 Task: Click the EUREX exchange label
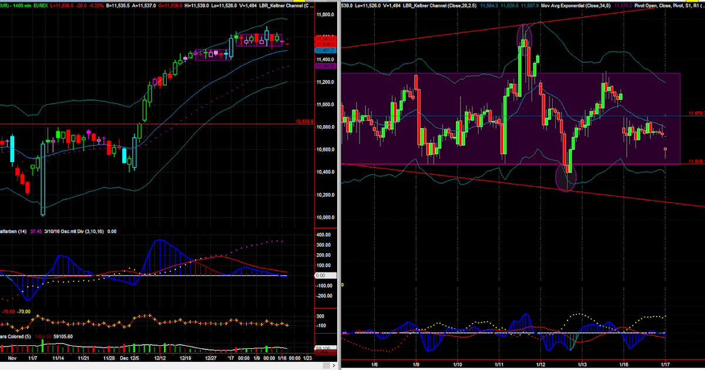(40, 5)
